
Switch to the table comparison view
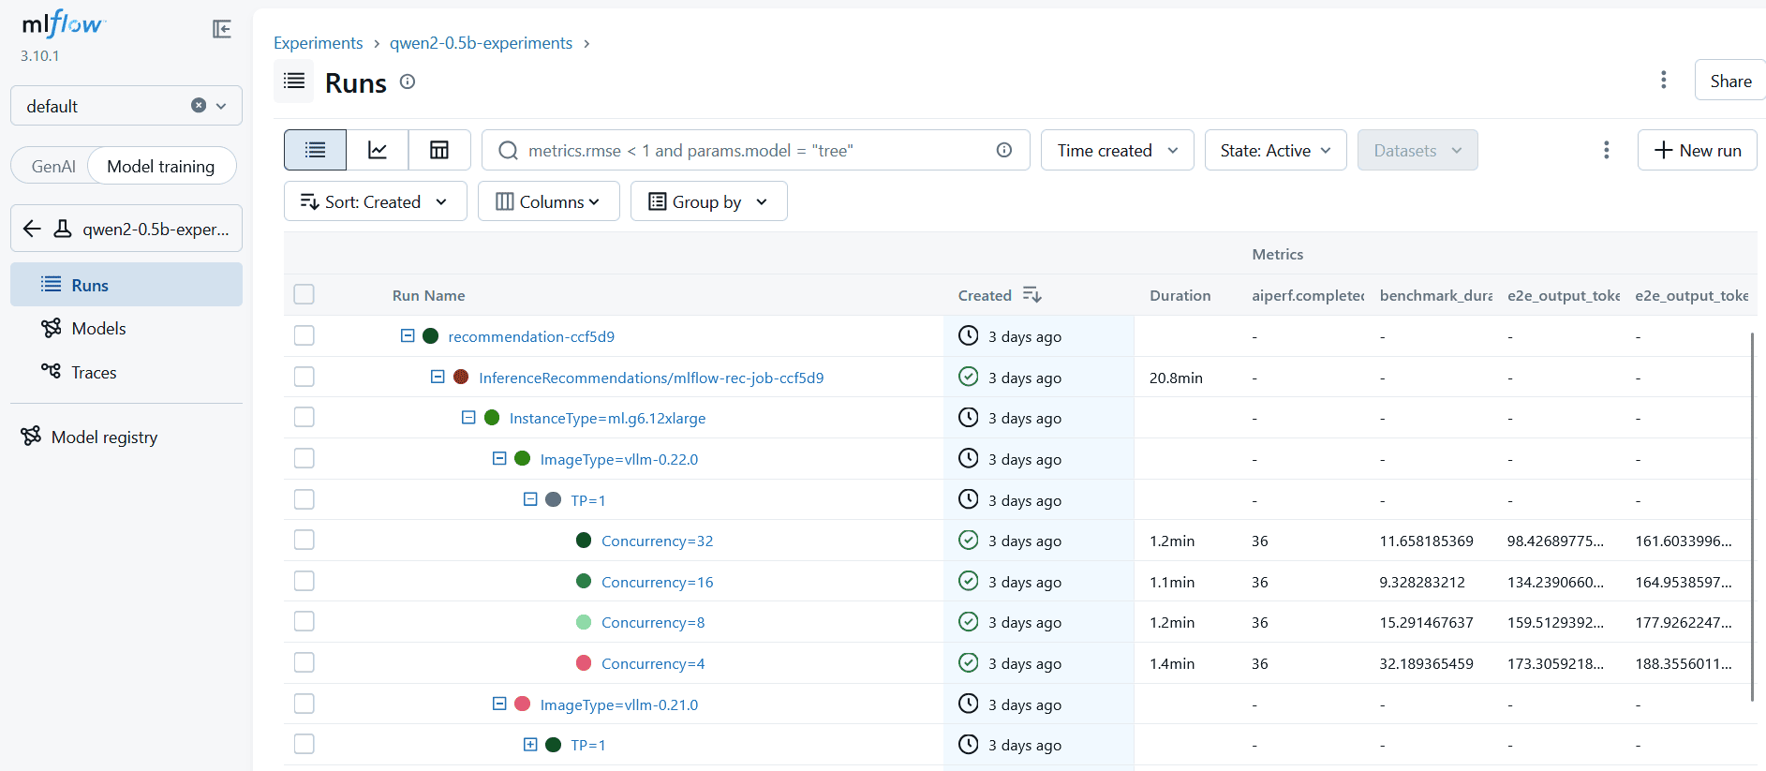[x=439, y=150]
